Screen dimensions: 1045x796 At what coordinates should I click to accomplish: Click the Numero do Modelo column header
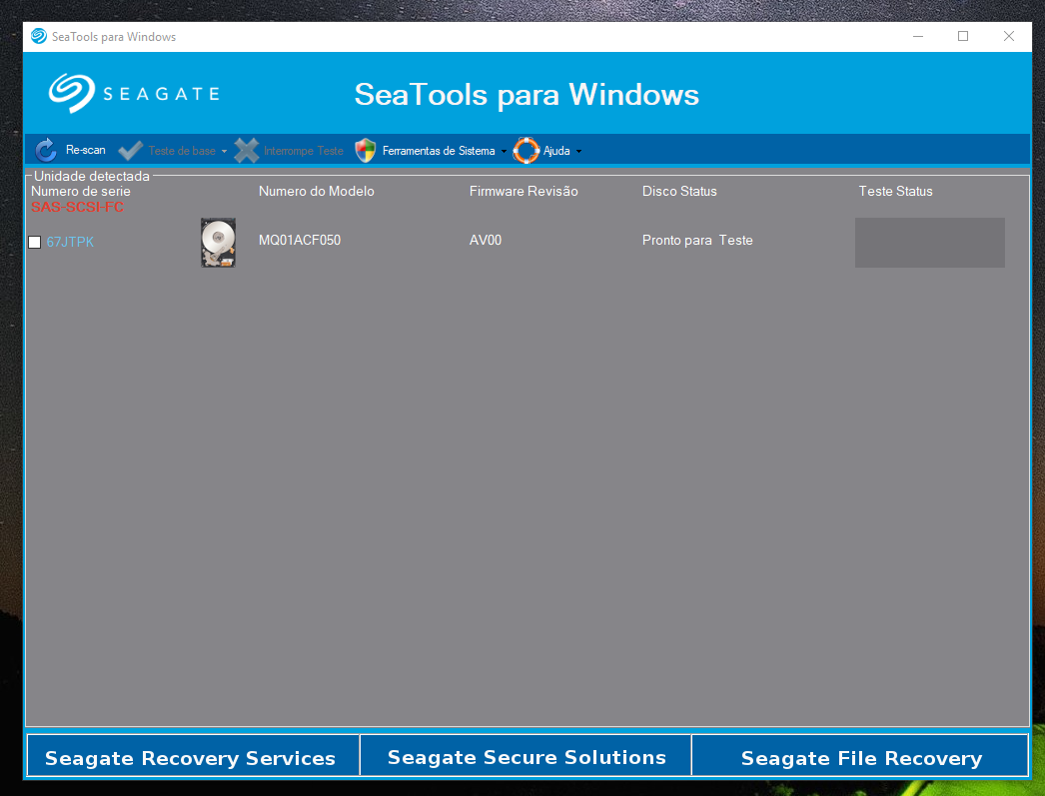[x=317, y=191]
